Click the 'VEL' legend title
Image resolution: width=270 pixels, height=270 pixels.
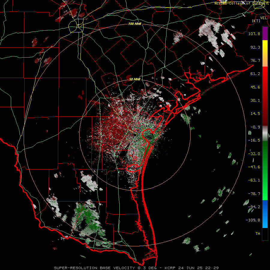coord(263,18)
